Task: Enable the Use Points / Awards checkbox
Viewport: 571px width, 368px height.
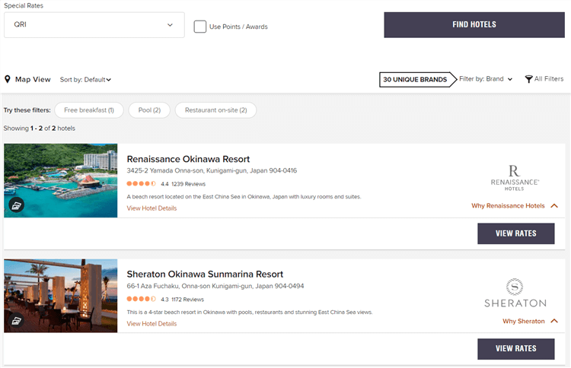Action: [x=200, y=27]
